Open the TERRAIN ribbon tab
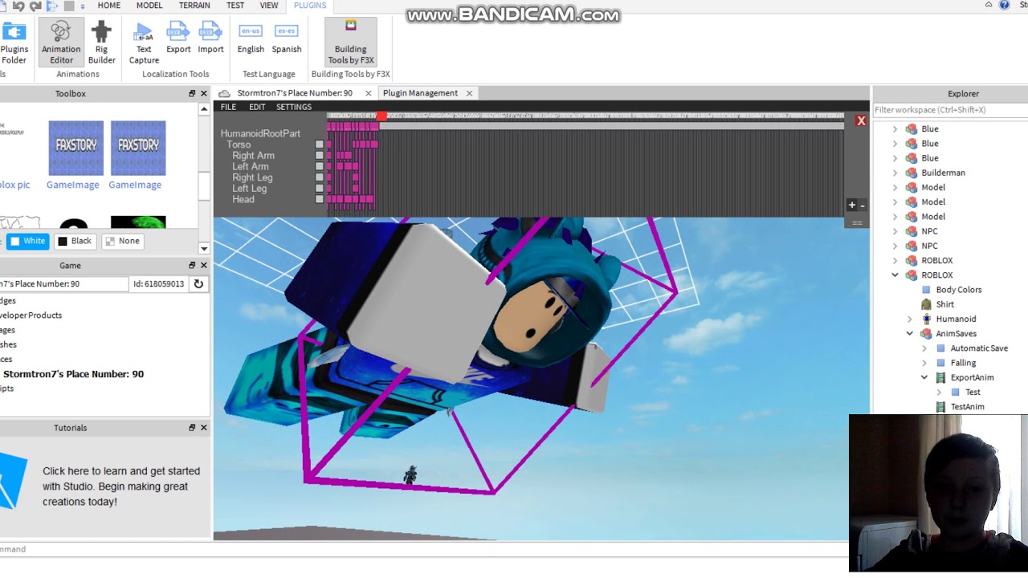Viewport: 1028px width, 578px height. (x=194, y=6)
